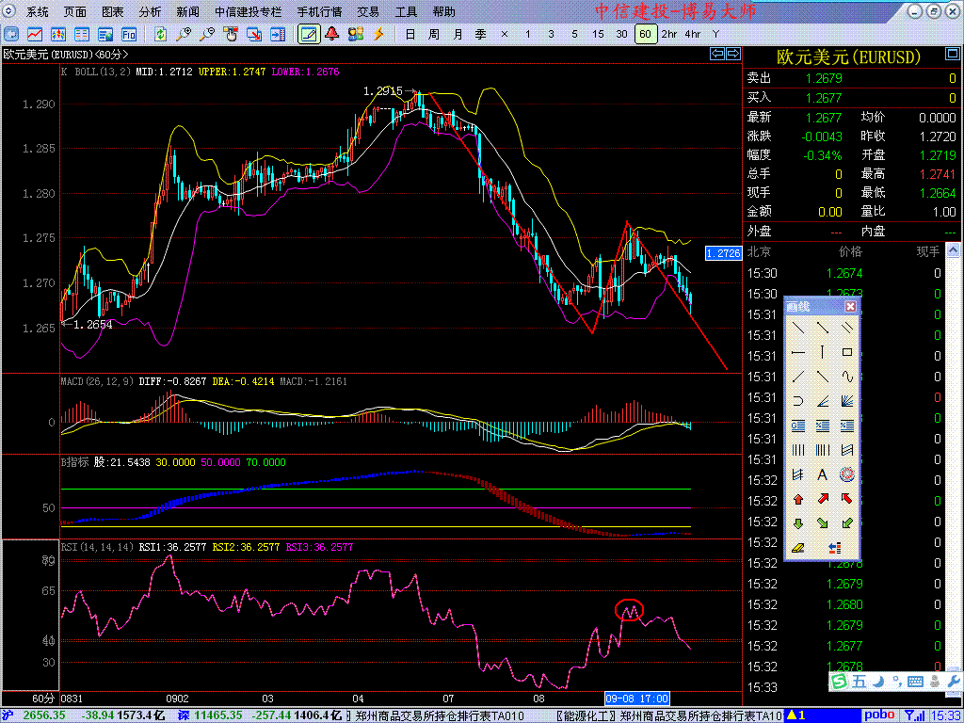
Task: Select the daily 日 period button
Action: coord(410,34)
